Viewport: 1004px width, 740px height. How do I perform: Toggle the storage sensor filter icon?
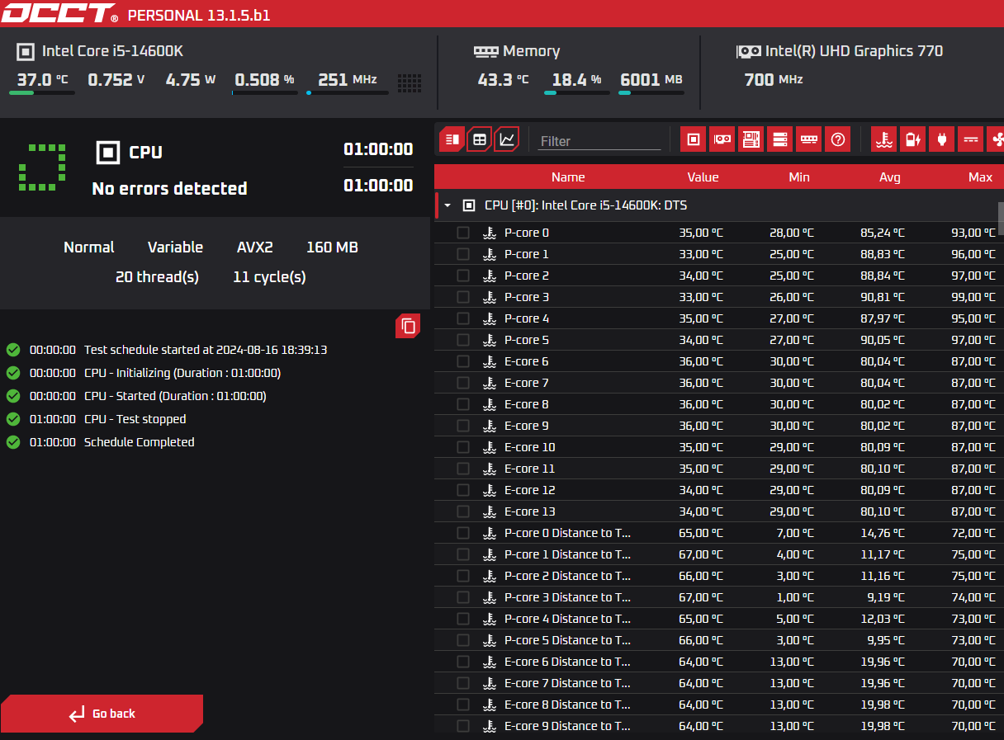[x=779, y=139]
